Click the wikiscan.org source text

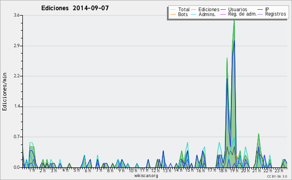(146, 176)
